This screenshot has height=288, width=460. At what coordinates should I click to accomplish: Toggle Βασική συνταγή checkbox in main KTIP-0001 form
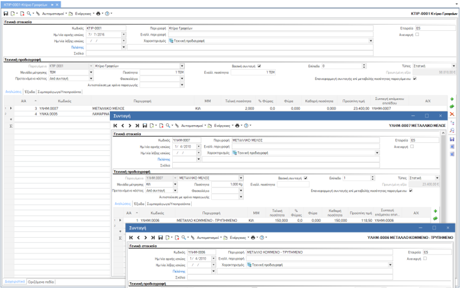pyautogui.click(x=260, y=66)
